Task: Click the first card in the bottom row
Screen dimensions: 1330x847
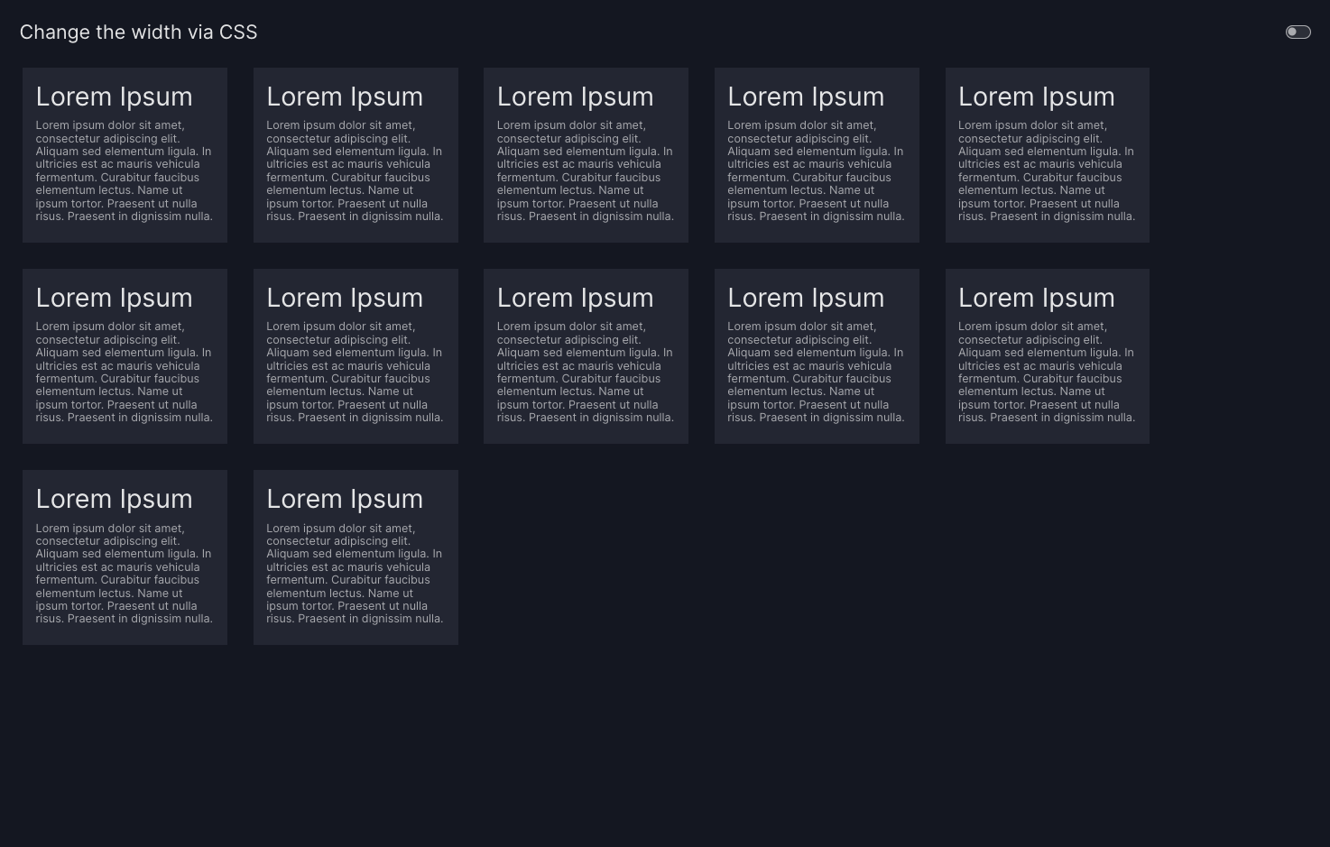Action: pyautogui.click(x=125, y=557)
